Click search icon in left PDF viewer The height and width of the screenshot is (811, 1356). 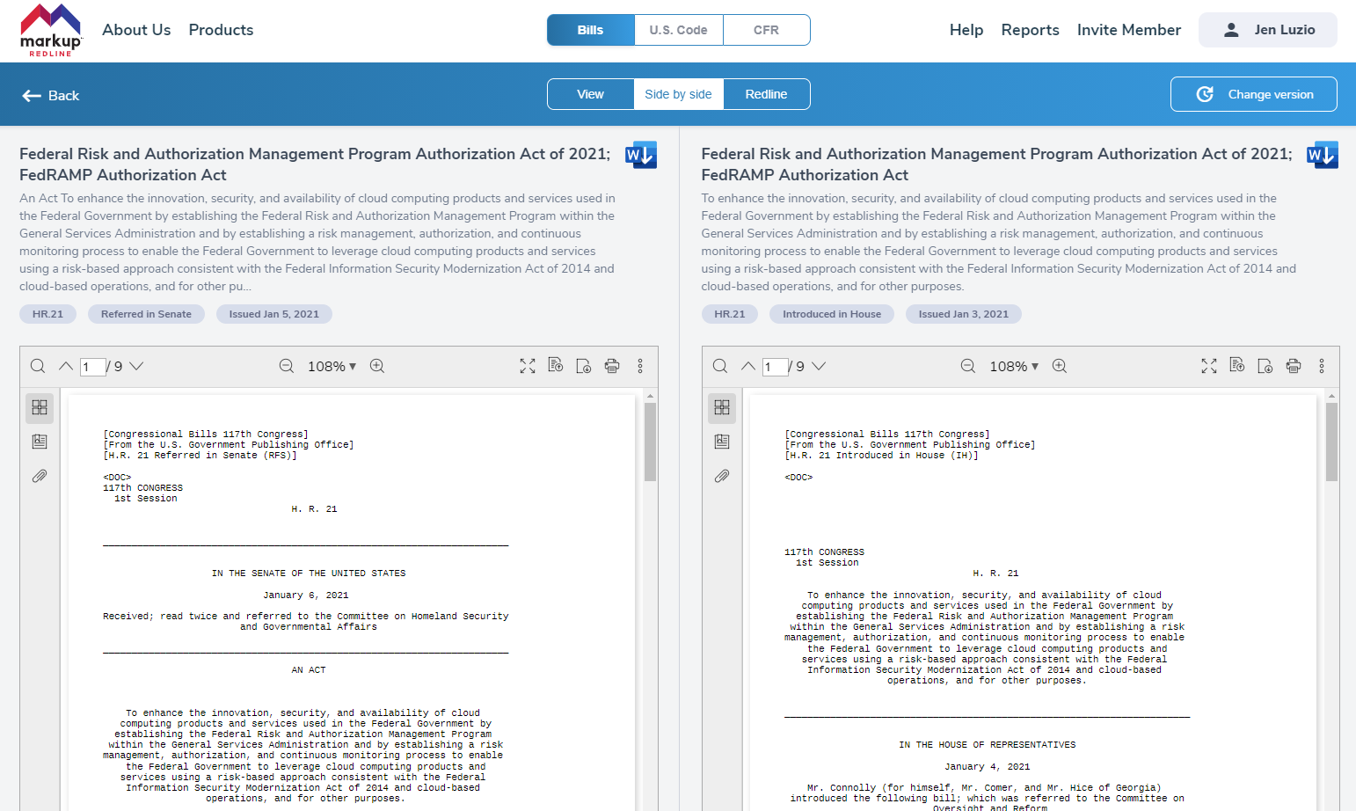38,366
